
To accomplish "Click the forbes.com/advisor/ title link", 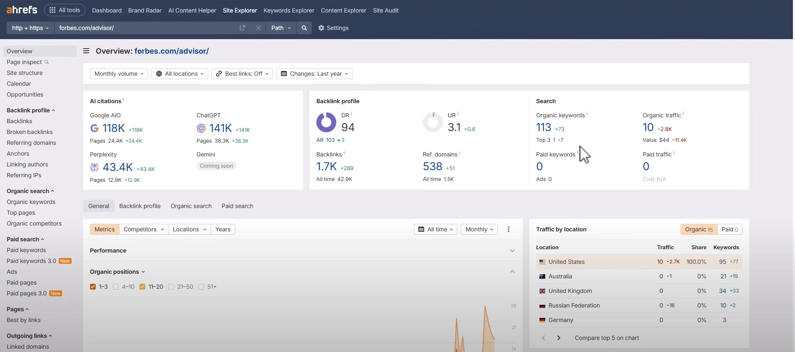I will [171, 51].
